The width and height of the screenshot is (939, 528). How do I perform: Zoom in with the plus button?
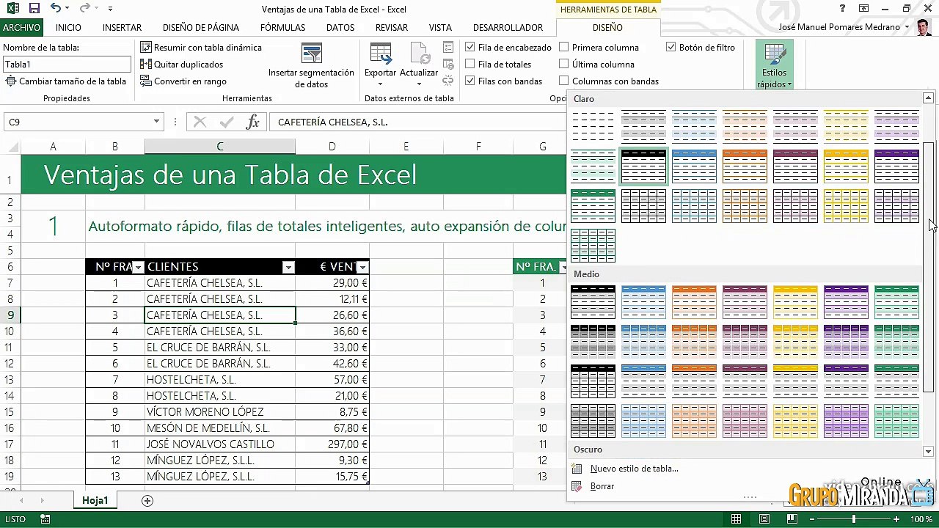(896, 519)
